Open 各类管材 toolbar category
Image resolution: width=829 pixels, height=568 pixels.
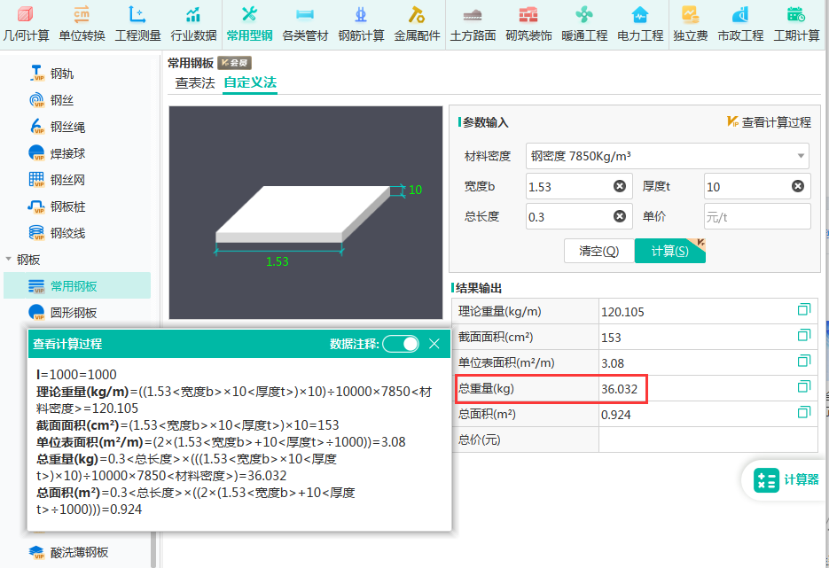tap(305, 24)
